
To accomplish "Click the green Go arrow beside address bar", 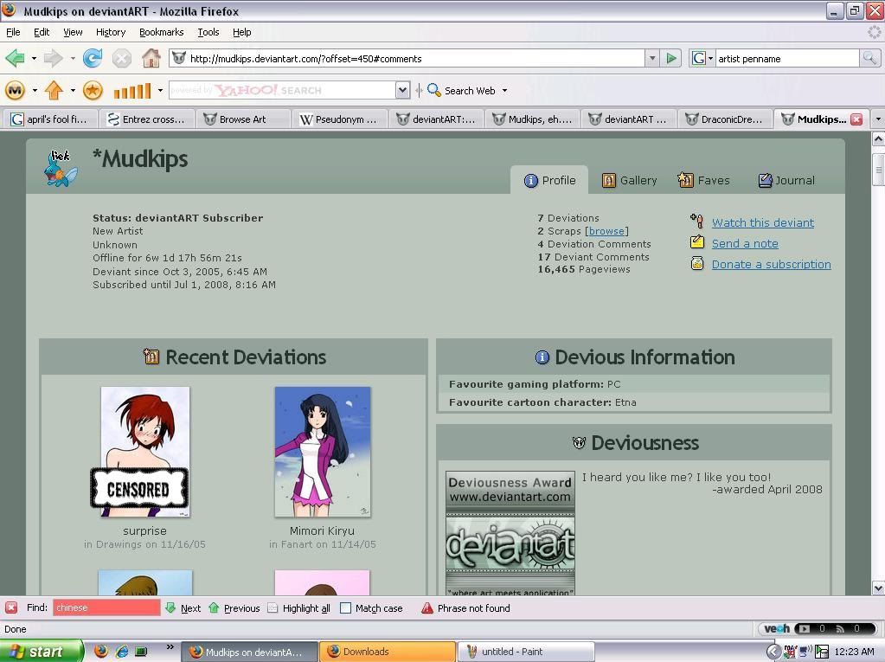I will 670,58.
